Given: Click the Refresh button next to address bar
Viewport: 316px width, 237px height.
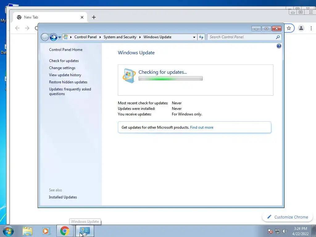Looking at the screenshot, I should click(201, 37).
